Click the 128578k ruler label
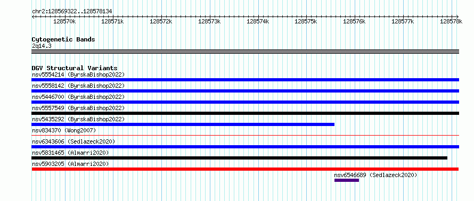This screenshot has width=474, height=201. [x=451, y=21]
